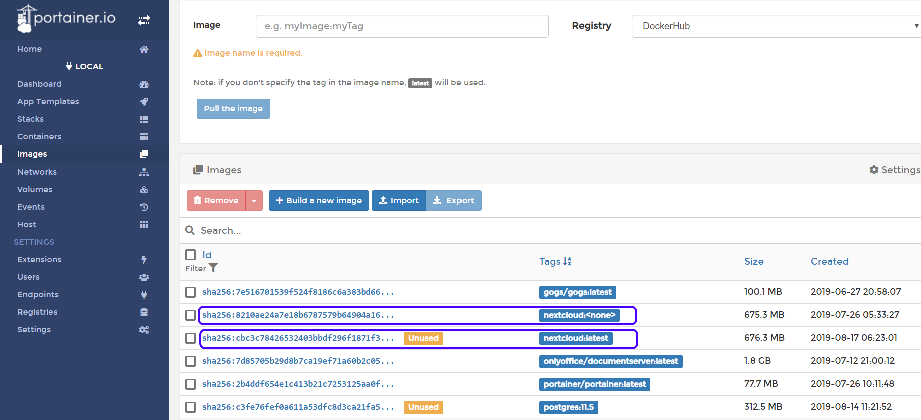Open Home in the sidebar
This screenshot has width=921, height=420.
[29, 49]
